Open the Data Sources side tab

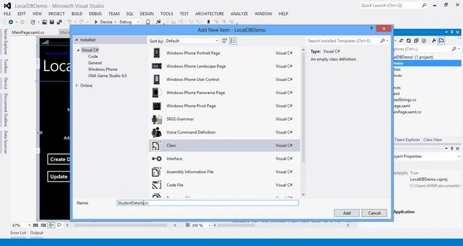point(6,142)
